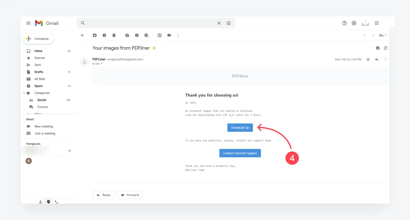The image size is (410, 220).
Task: Click the Forward button
Action: pos(130,195)
